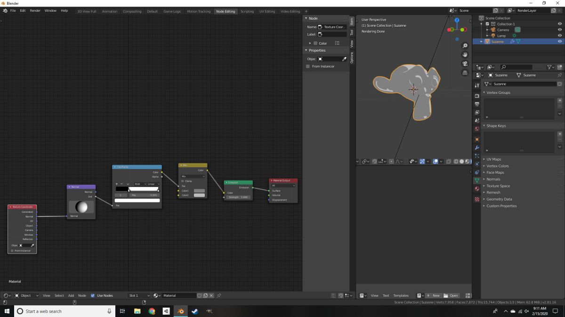
Task: Open the World properties tab icon
Action: click(477, 129)
